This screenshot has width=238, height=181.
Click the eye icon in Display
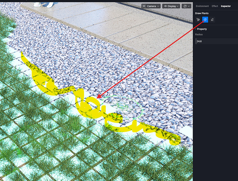pos(166,6)
